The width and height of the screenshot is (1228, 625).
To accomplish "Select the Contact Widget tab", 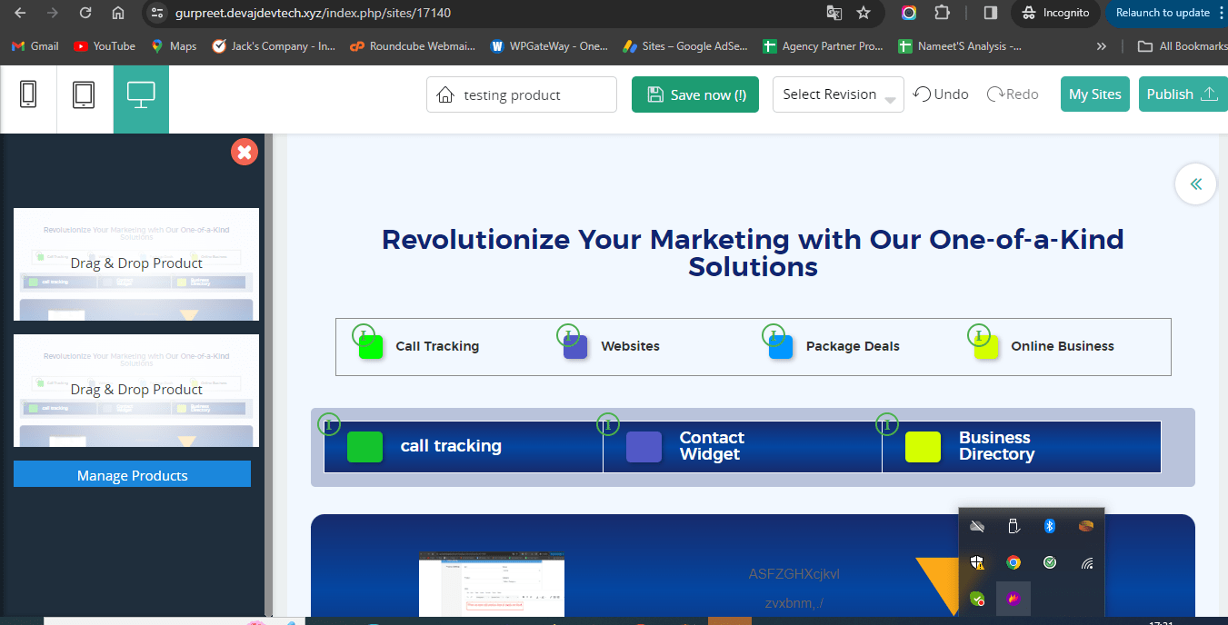I will (711, 446).
